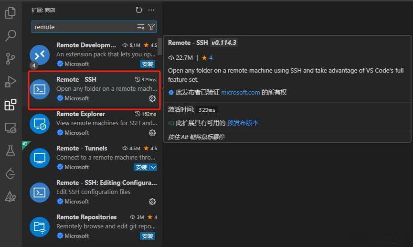413x247 pixels.
Task: Open the pre-release version link (预发布版本)
Action: (243, 123)
